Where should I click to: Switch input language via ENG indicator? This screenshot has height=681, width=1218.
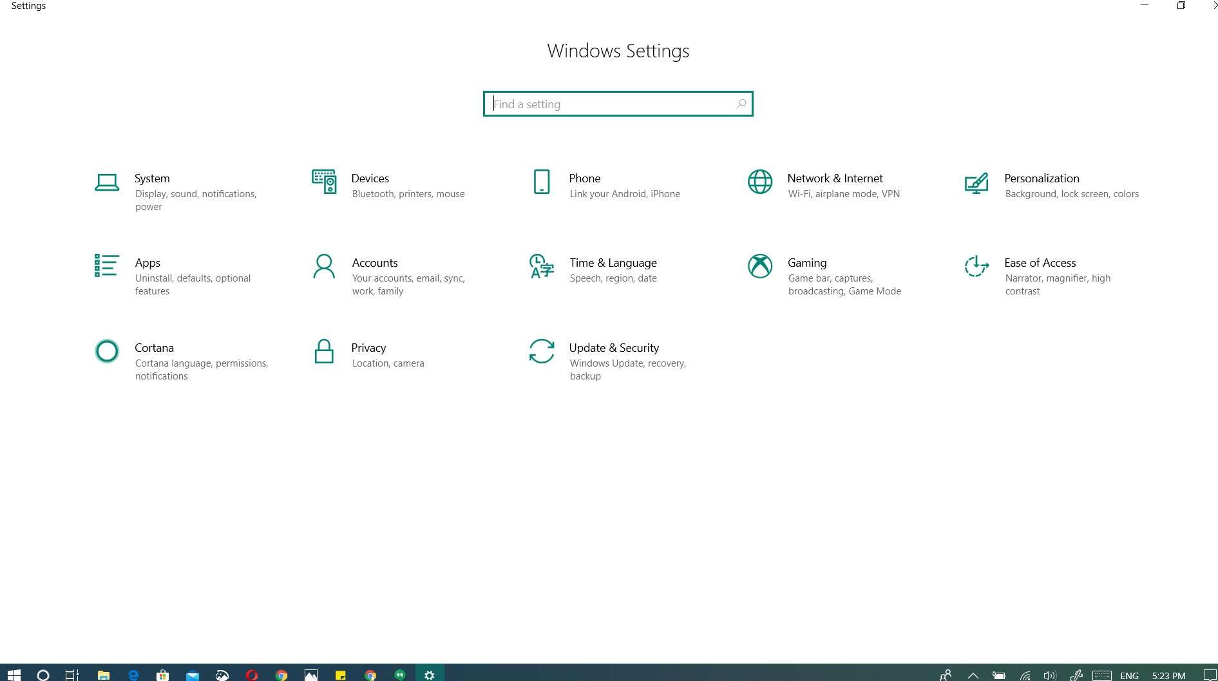coord(1129,675)
